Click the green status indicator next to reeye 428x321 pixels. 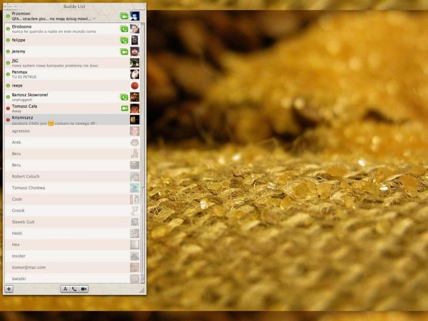coord(8,86)
